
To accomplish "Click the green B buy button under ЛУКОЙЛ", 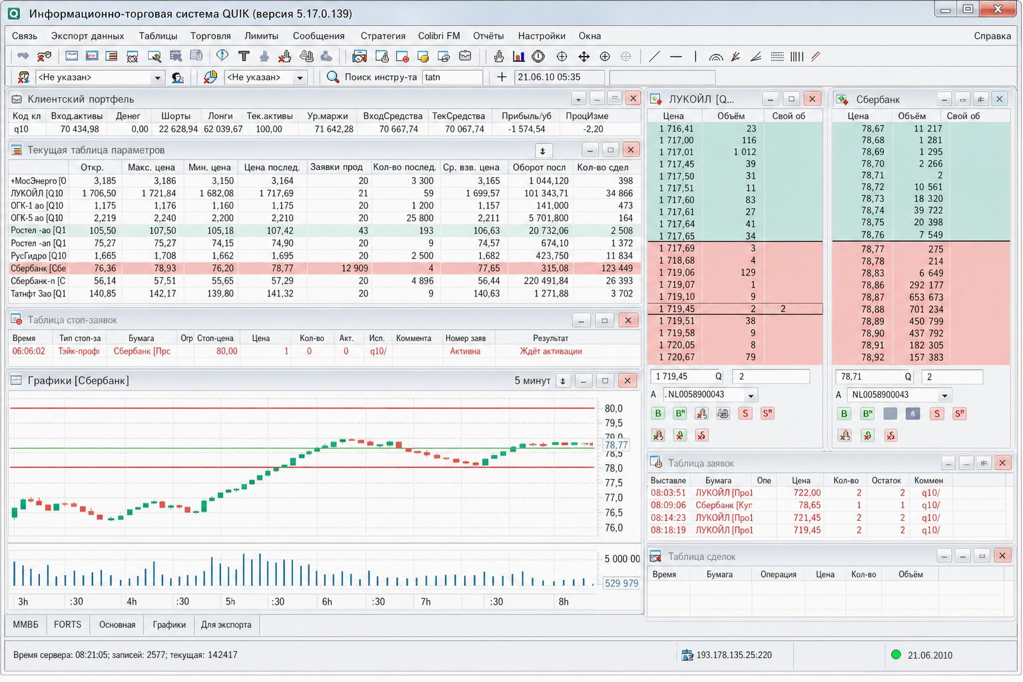I will 658,414.
